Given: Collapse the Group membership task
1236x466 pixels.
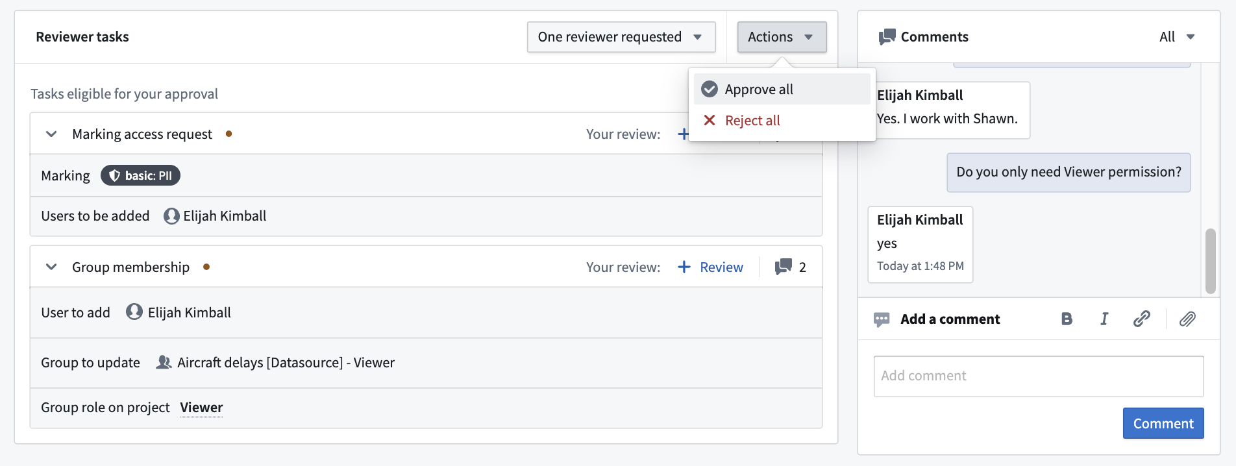Looking at the screenshot, I should click(51, 267).
